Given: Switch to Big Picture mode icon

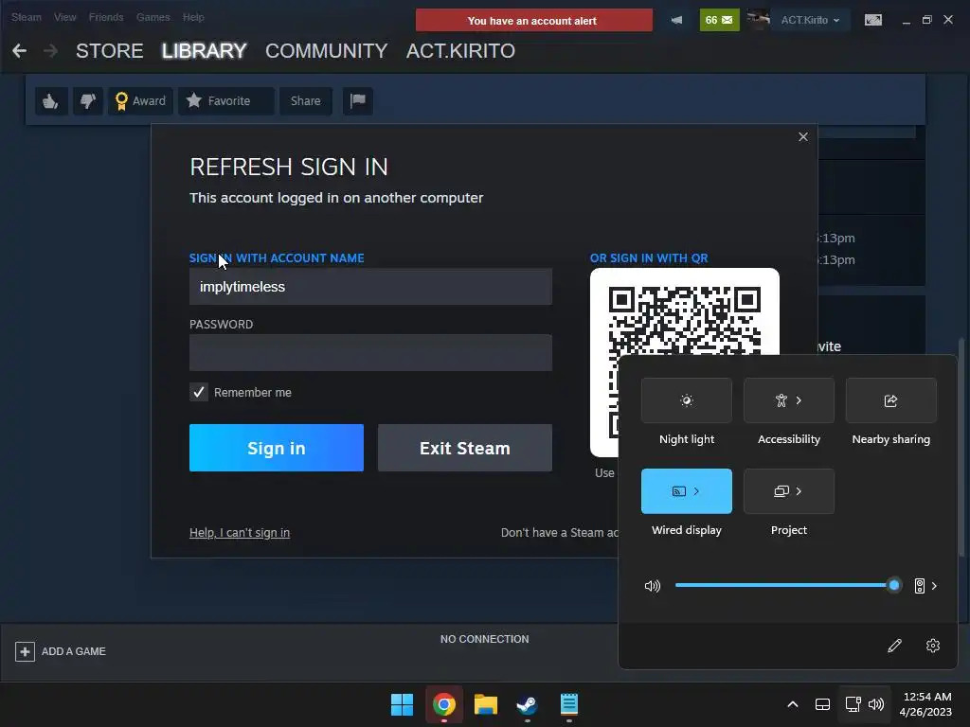Looking at the screenshot, I should tap(872, 21).
